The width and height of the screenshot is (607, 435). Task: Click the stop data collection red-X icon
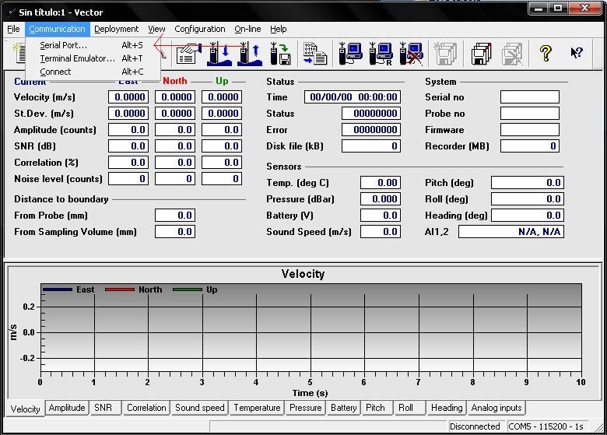coord(411,54)
